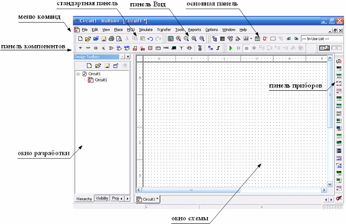Open the Postprocessor icon in main toolbar
Image resolution: width=346 pixels, height=224 pixels.
click(x=257, y=39)
